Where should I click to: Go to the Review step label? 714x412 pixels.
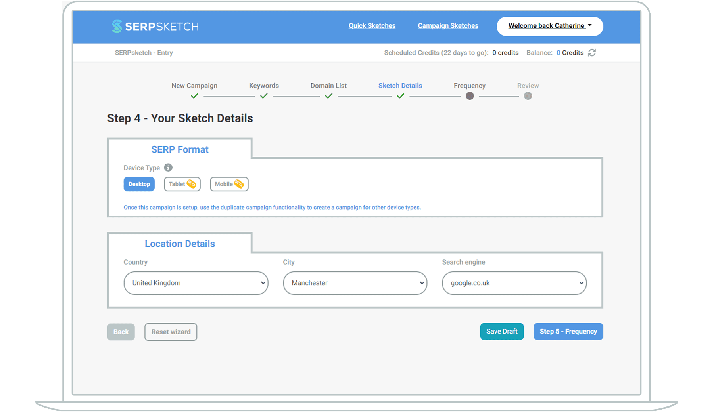[528, 86]
